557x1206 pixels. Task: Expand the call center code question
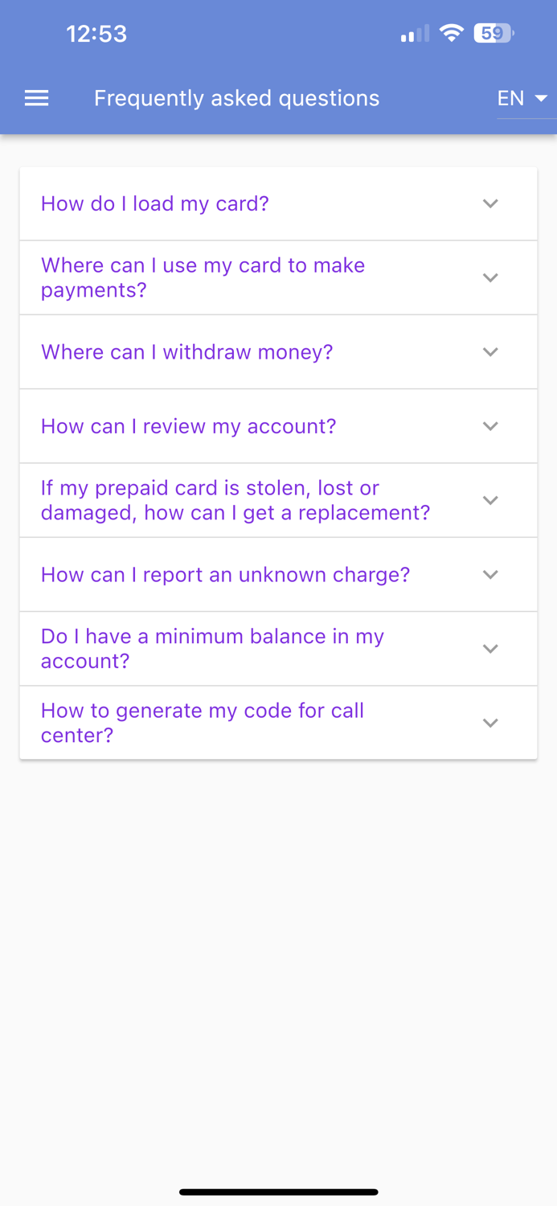[489, 722]
